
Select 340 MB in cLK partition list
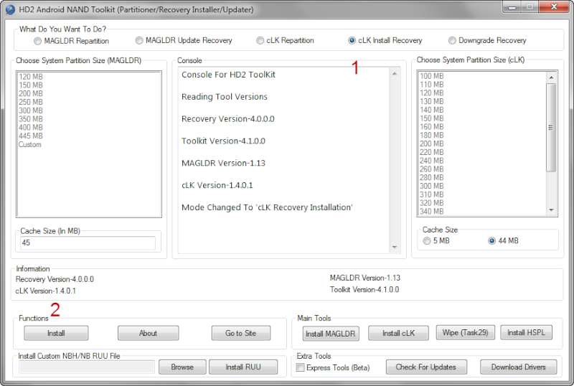coord(432,212)
